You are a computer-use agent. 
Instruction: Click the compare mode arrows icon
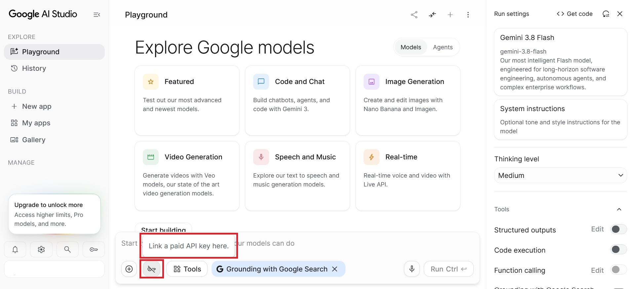coord(432,15)
